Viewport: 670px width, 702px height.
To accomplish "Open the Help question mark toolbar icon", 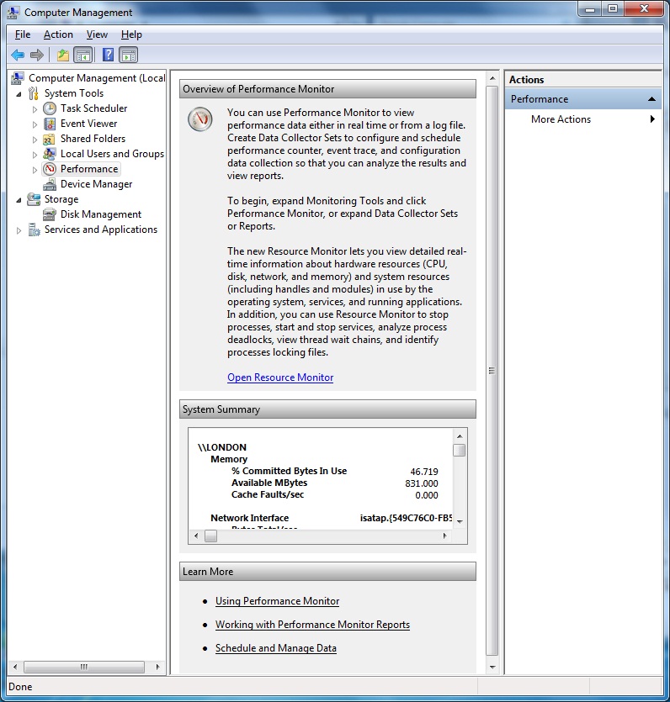I will point(108,55).
